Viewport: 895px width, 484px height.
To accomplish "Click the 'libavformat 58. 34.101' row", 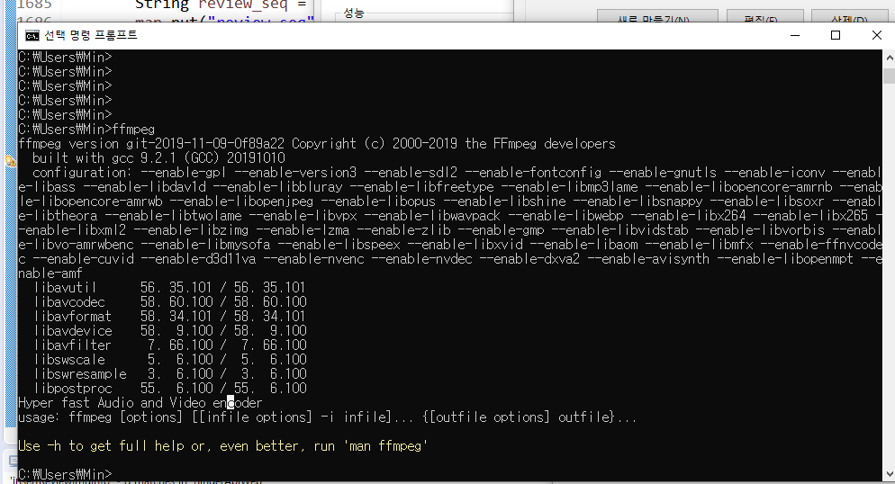I will [x=169, y=317].
